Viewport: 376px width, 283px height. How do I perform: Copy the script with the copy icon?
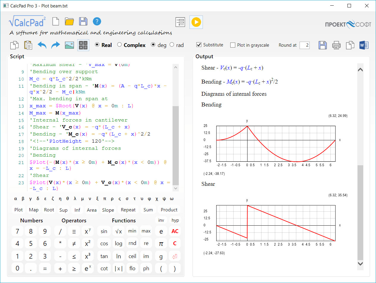pos(15,45)
